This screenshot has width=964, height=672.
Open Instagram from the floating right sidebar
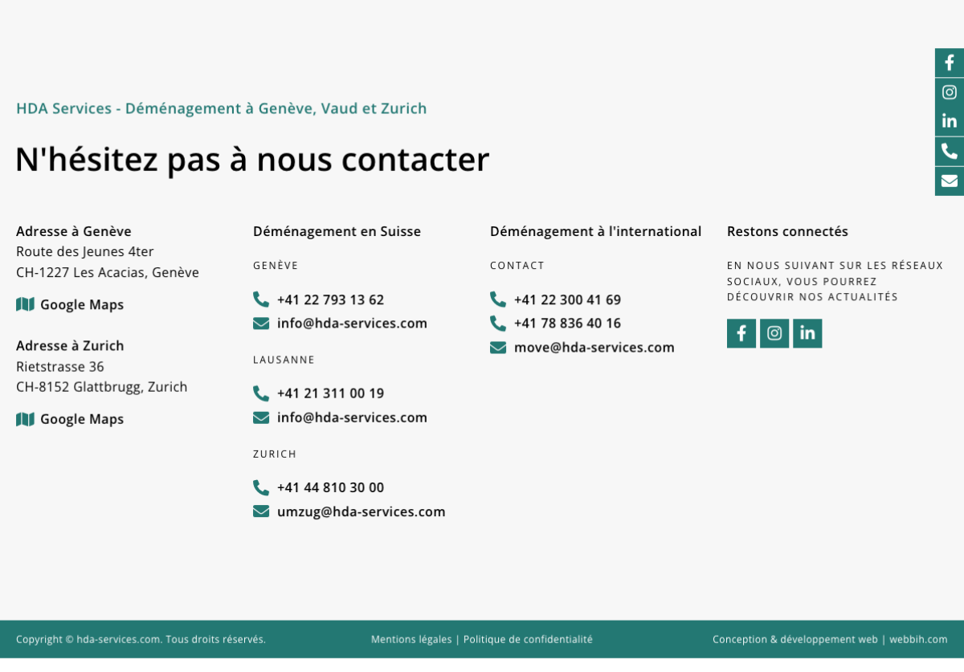tap(949, 92)
